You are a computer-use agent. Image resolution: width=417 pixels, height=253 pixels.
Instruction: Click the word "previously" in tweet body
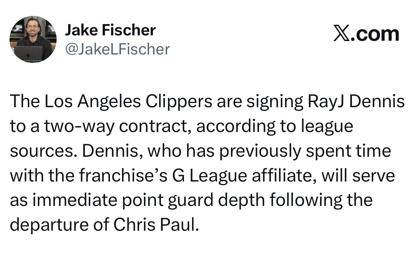pos(260,151)
